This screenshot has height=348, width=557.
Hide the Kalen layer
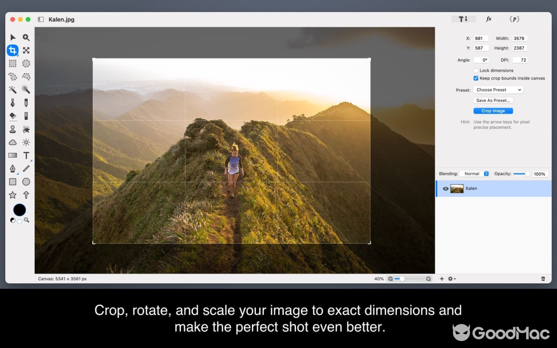pyautogui.click(x=445, y=188)
